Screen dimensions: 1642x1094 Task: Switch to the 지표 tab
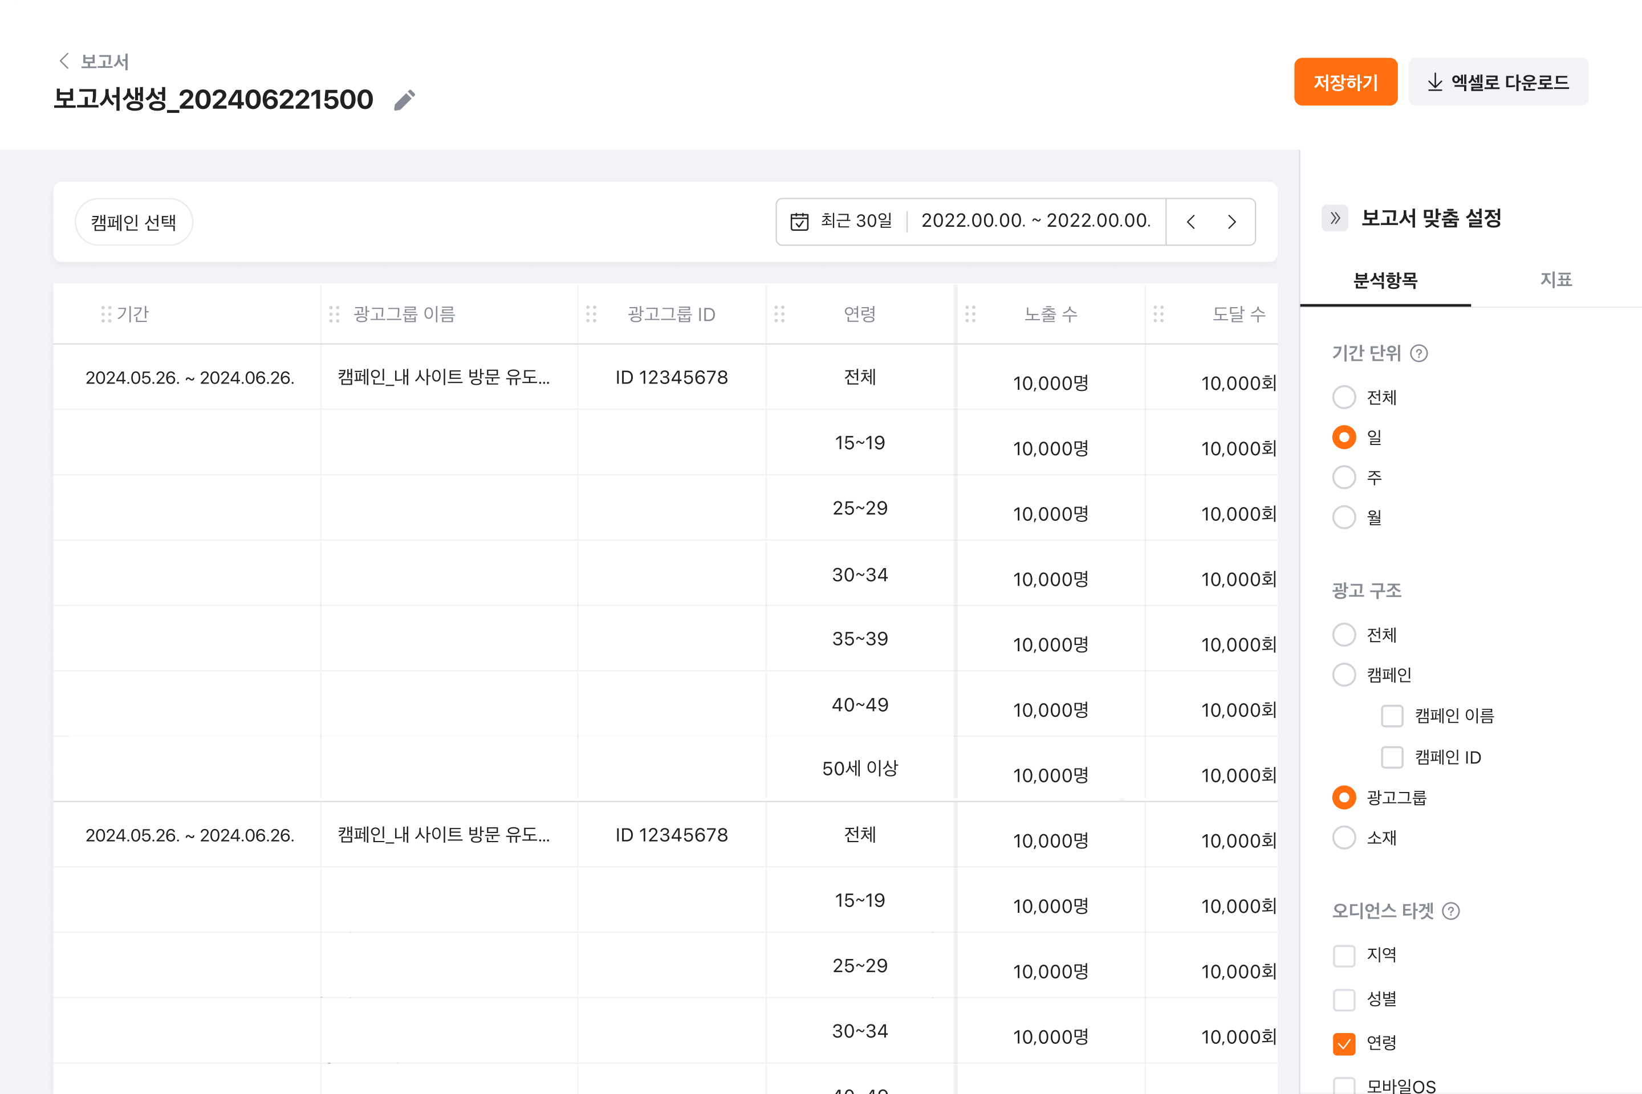click(1556, 280)
